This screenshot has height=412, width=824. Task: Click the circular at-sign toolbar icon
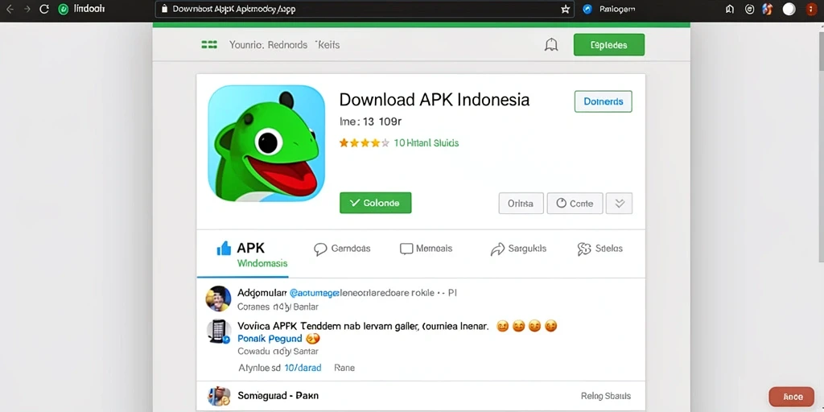pyautogui.click(x=749, y=9)
